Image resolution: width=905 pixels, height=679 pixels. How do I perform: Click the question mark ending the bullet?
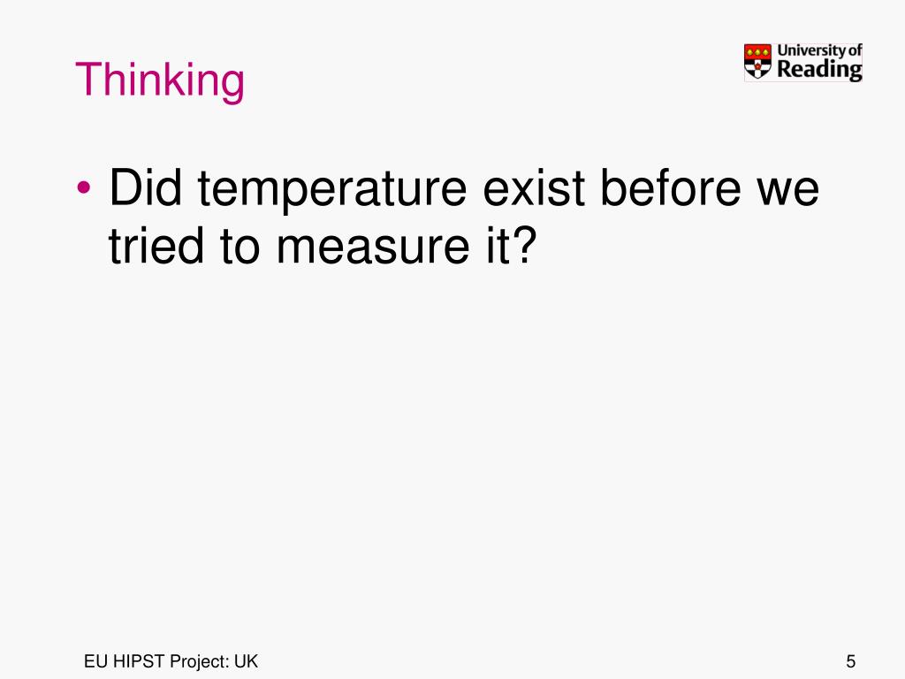click(523, 245)
